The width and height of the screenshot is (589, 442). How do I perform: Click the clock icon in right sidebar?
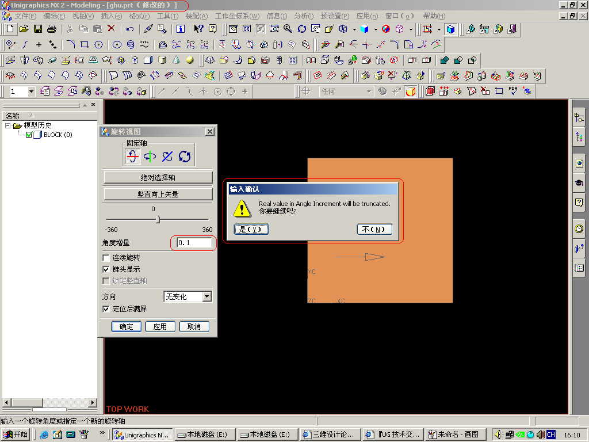click(x=579, y=228)
